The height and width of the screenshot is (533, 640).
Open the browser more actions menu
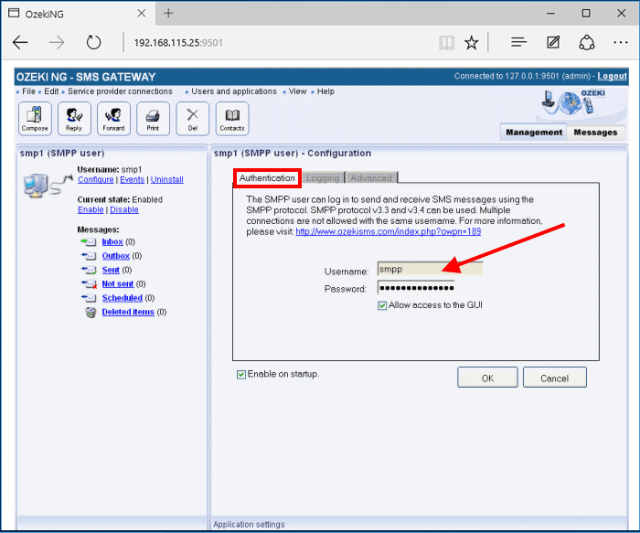[x=621, y=42]
